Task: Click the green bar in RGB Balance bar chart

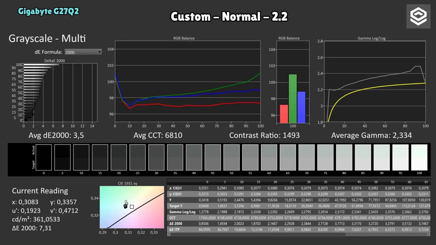Action: point(293,98)
